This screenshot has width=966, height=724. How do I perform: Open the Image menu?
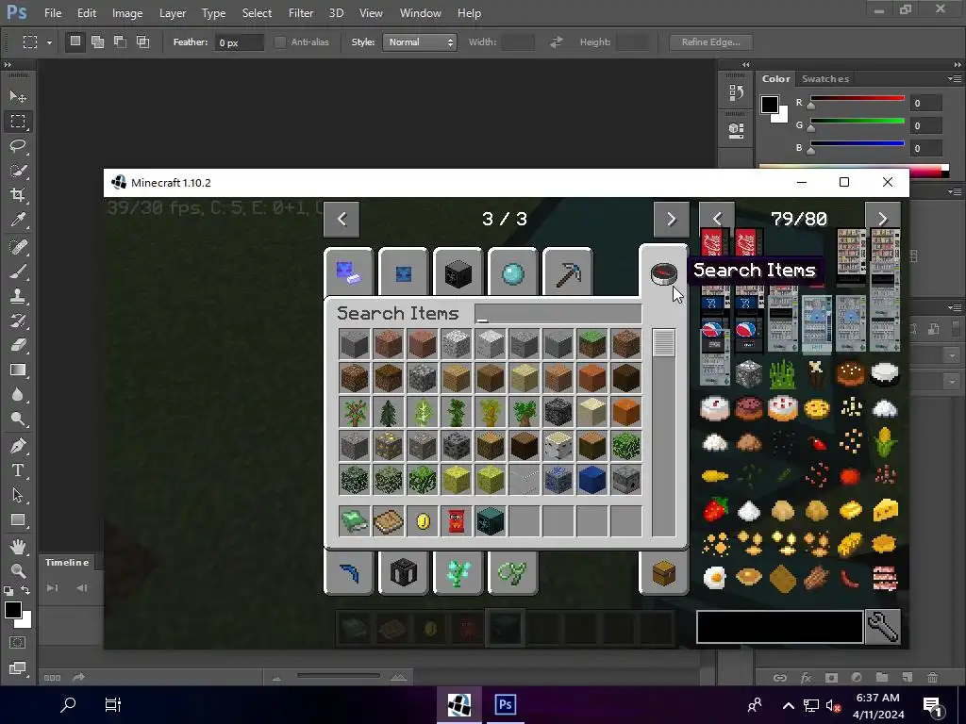[x=127, y=13]
